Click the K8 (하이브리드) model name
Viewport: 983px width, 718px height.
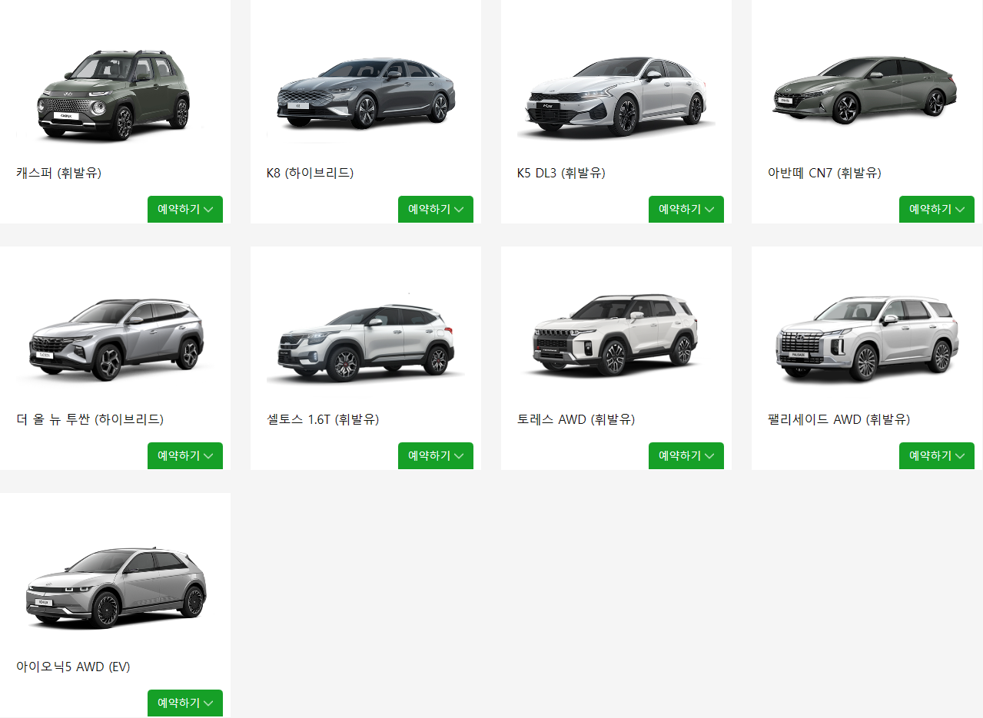(x=310, y=173)
